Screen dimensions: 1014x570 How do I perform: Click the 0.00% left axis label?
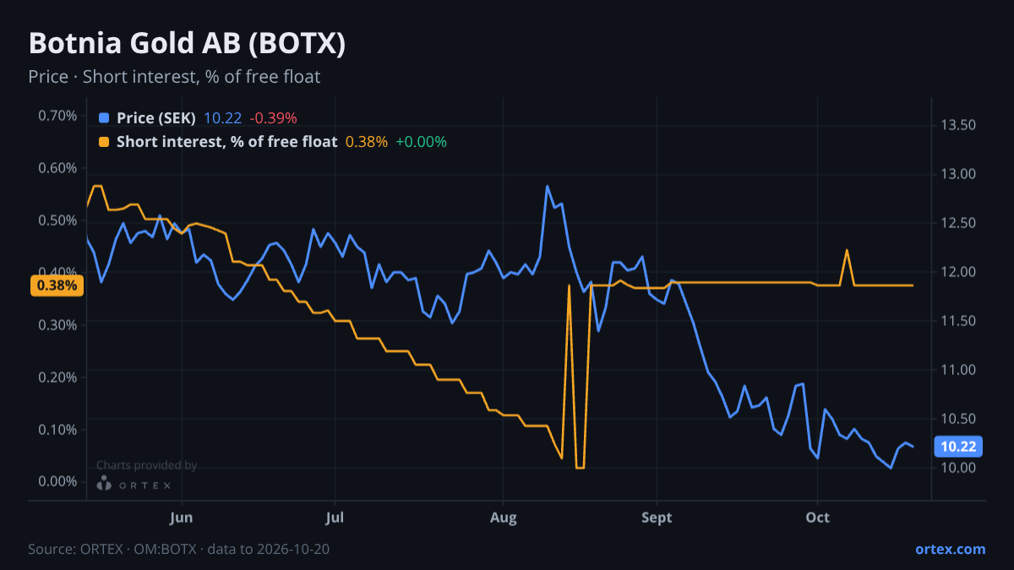(x=58, y=481)
